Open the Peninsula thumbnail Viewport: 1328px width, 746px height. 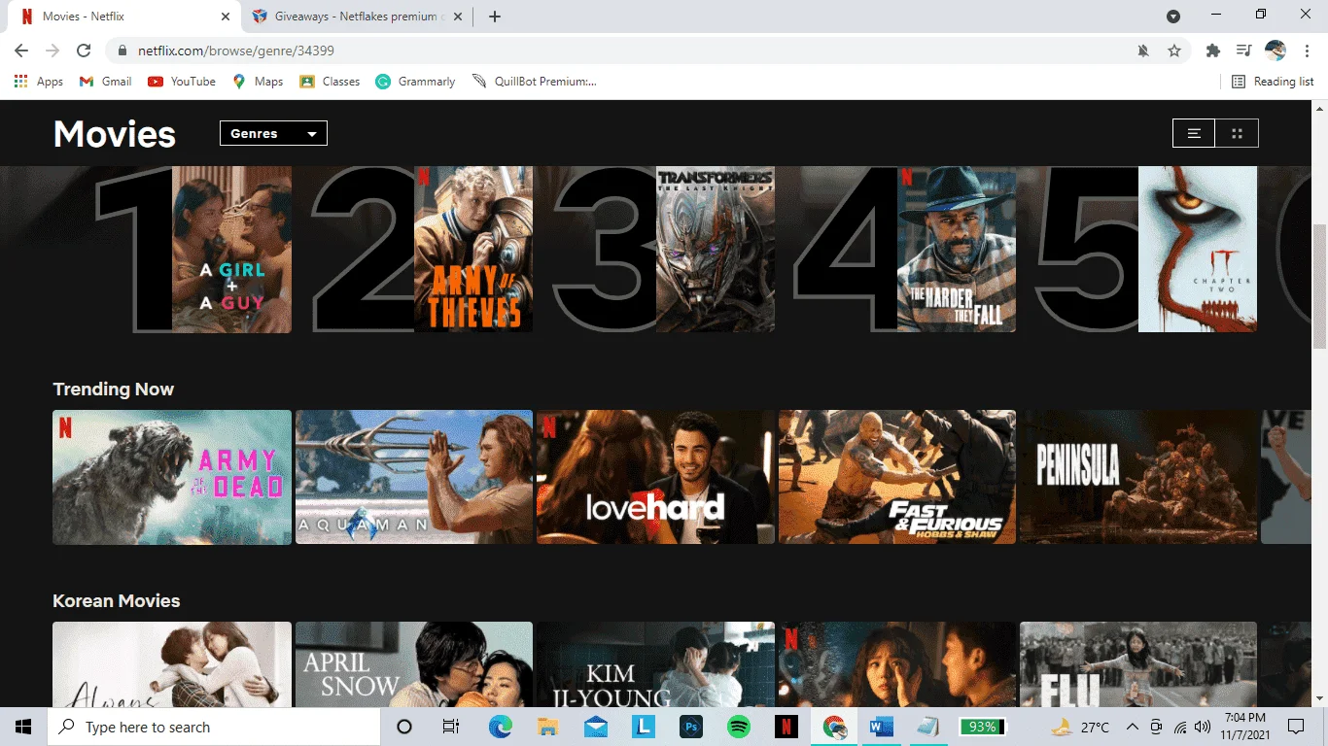(1138, 477)
